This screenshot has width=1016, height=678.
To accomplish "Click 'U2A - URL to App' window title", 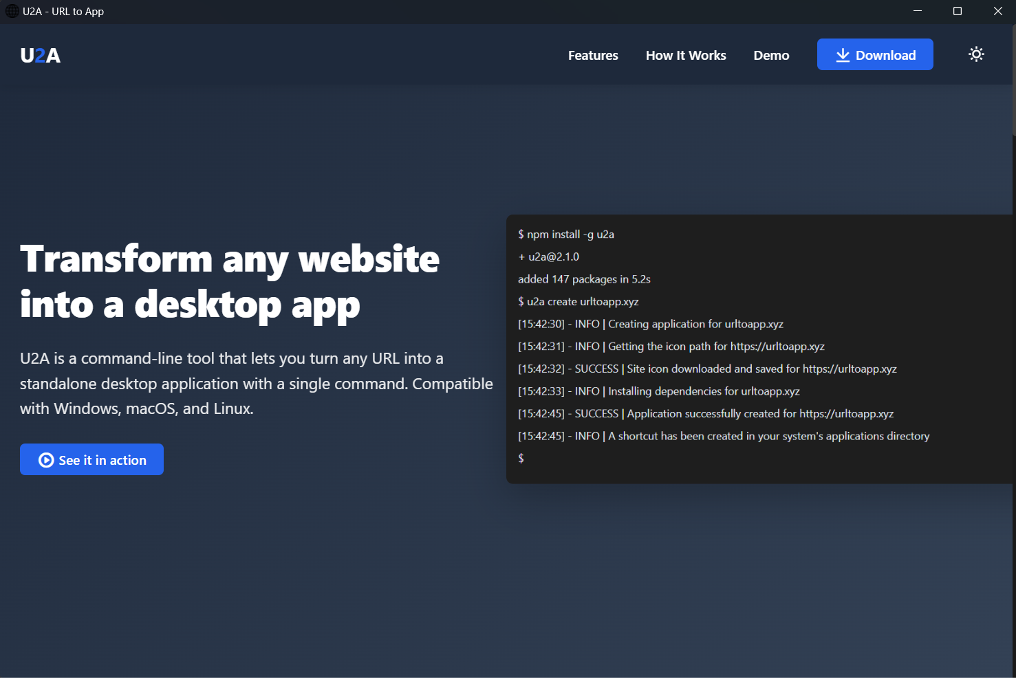I will click(63, 12).
